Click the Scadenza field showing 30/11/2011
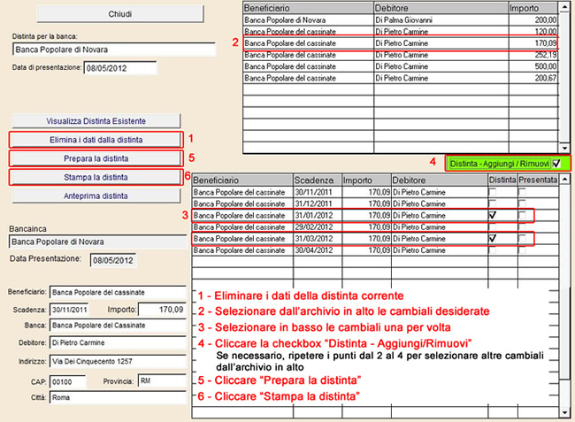This screenshot has height=422, width=575. pos(69,310)
